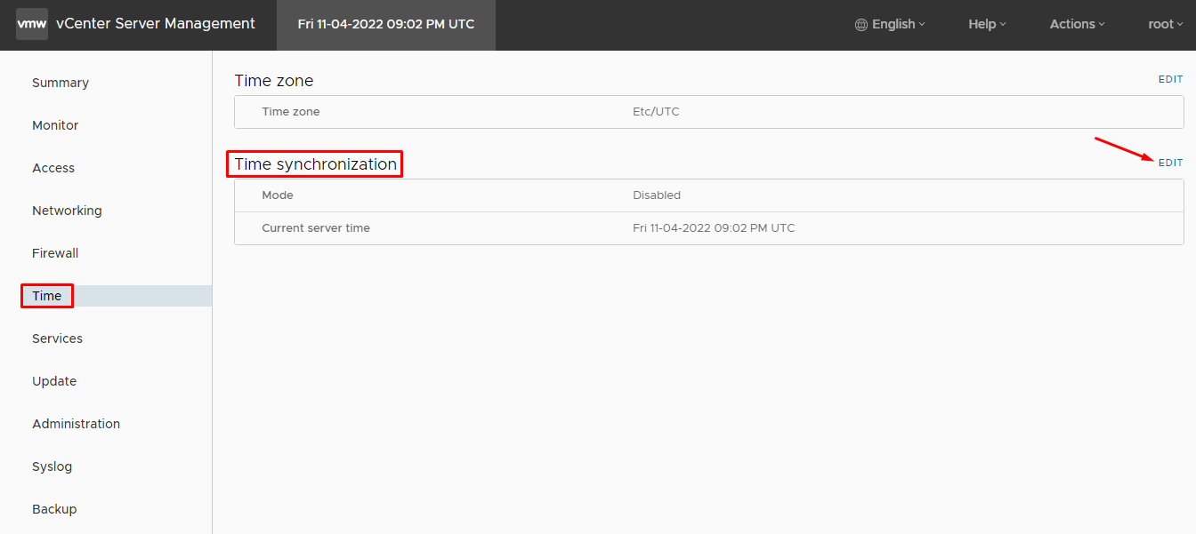Open the Services section
Screen dimensions: 1196x534
[x=57, y=339]
